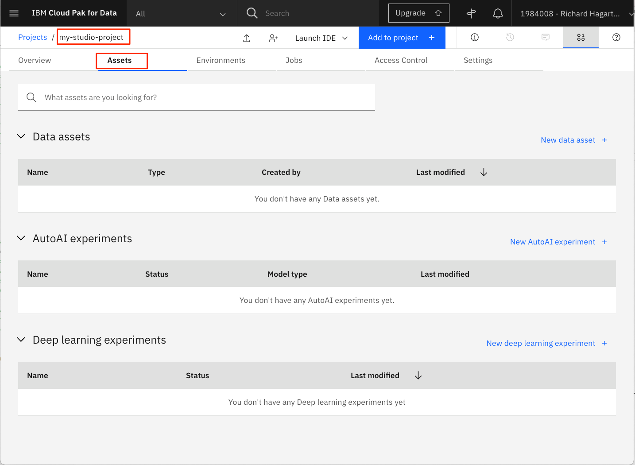Click the IBM Cloud Pak for Data title
Viewport: 635px width, 465px height.
[x=74, y=13]
